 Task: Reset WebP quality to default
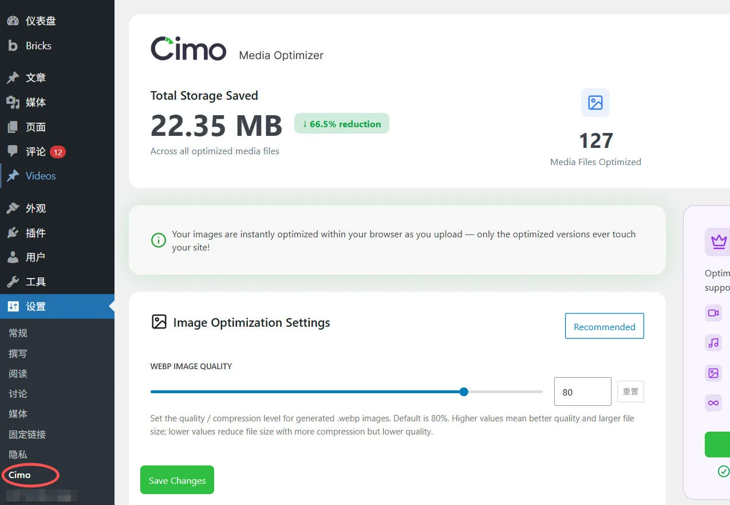tap(630, 392)
